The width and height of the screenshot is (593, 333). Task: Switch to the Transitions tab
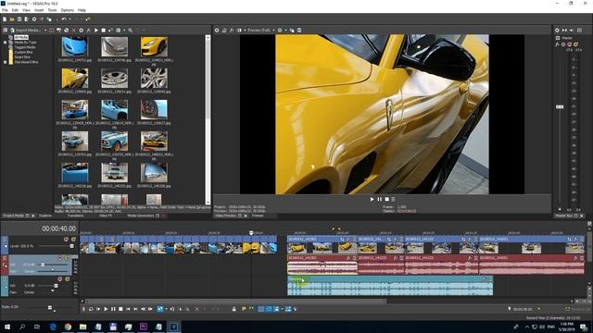click(75, 216)
